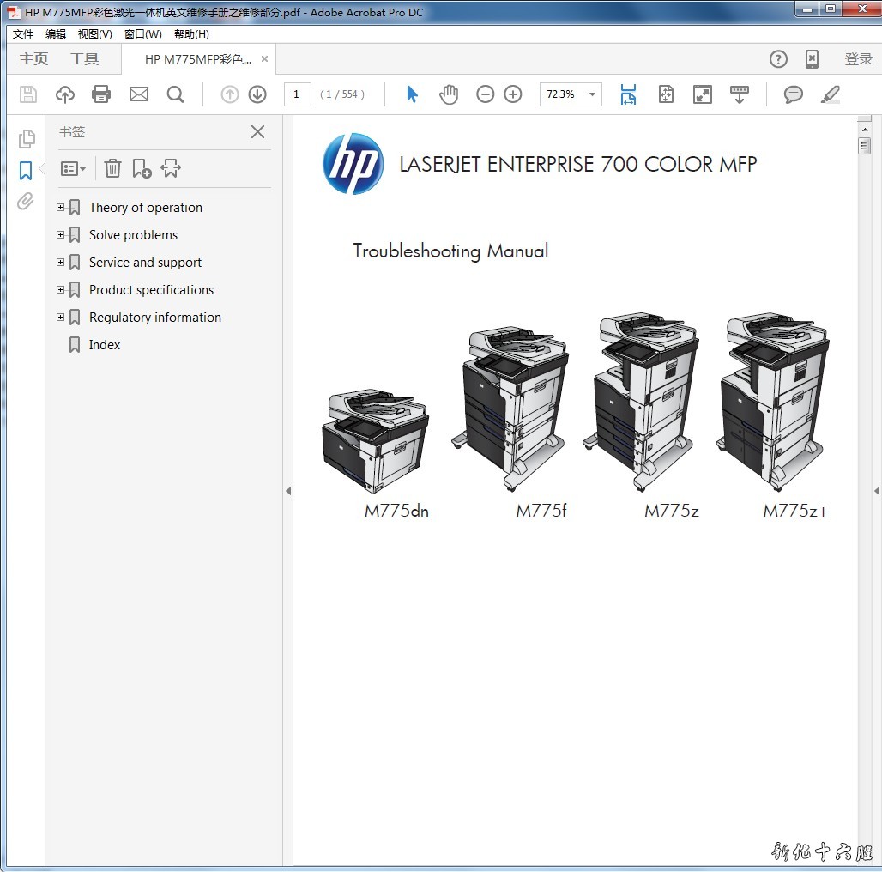Expand the Solve problems bookmark

point(60,235)
